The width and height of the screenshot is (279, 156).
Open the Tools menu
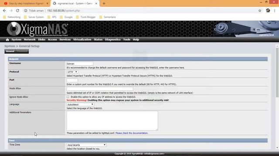(127, 39)
